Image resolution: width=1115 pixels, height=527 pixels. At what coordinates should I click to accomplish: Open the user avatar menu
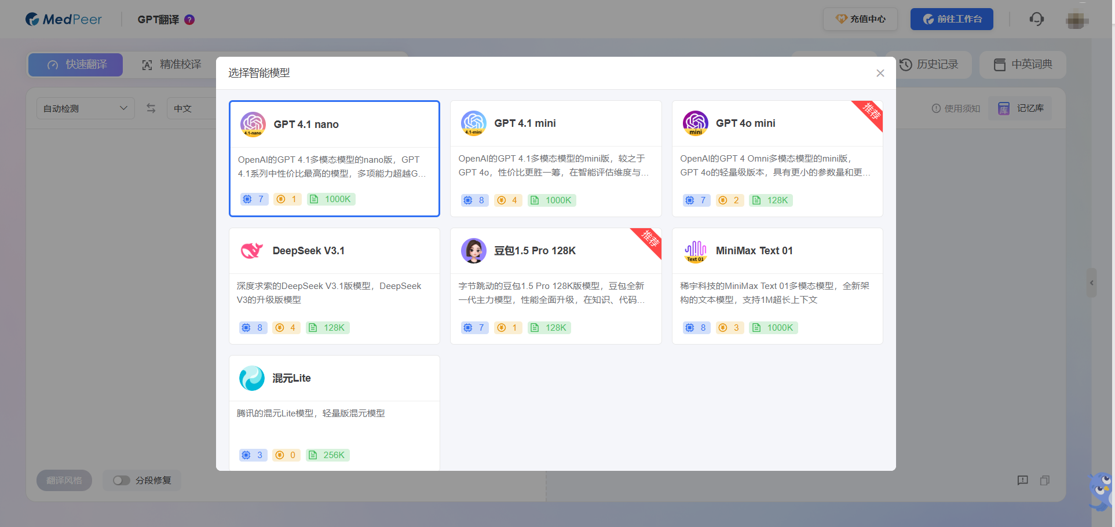[1077, 20]
